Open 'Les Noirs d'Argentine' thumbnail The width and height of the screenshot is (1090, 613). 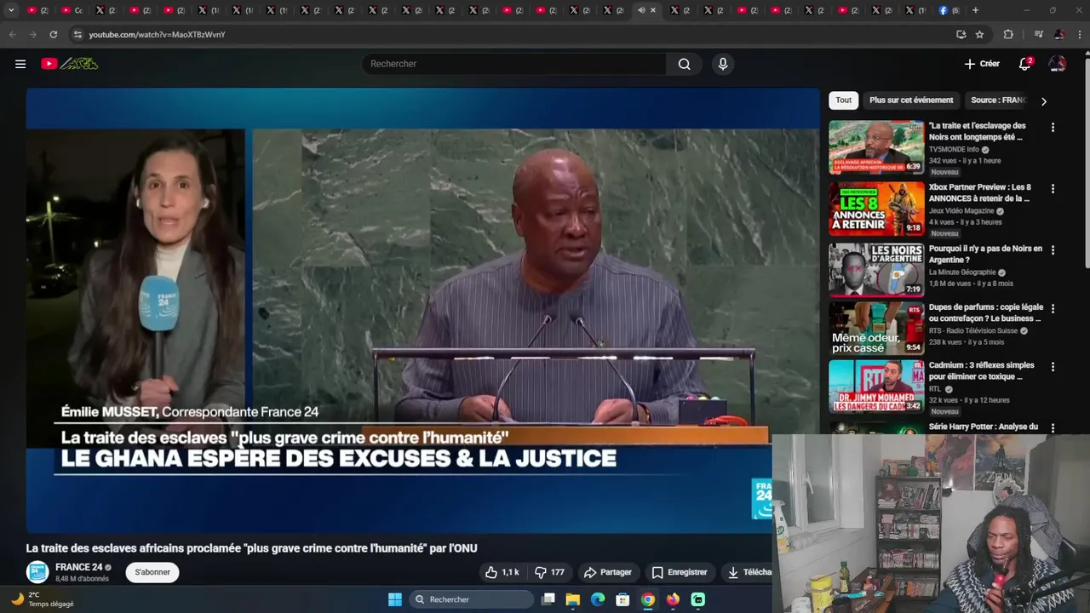pyautogui.click(x=876, y=270)
